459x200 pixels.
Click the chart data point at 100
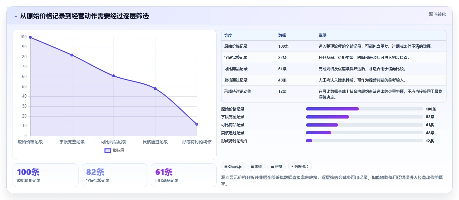tap(30, 37)
